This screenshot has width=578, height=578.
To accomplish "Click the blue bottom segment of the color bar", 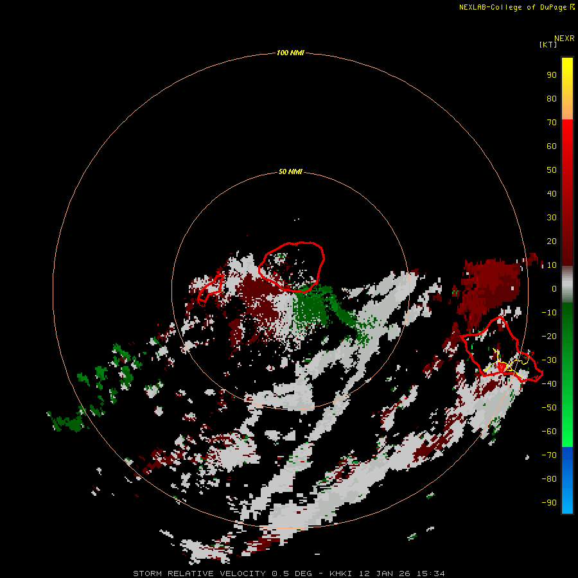I will click(567, 480).
